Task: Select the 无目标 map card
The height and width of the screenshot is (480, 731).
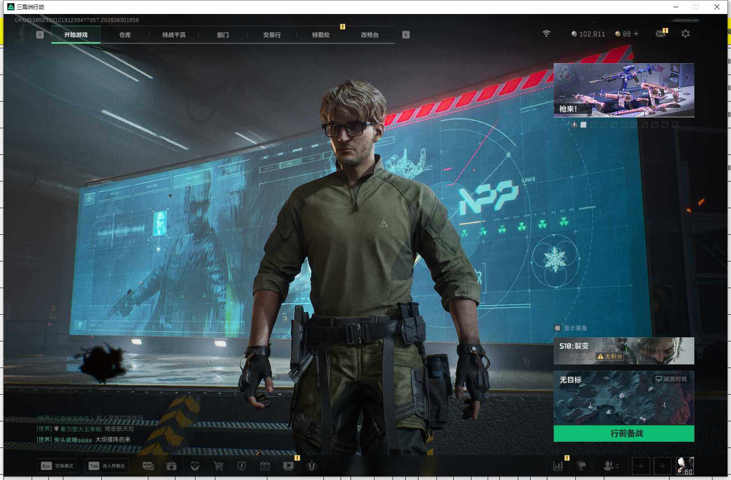Action: pyautogui.click(x=624, y=398)
